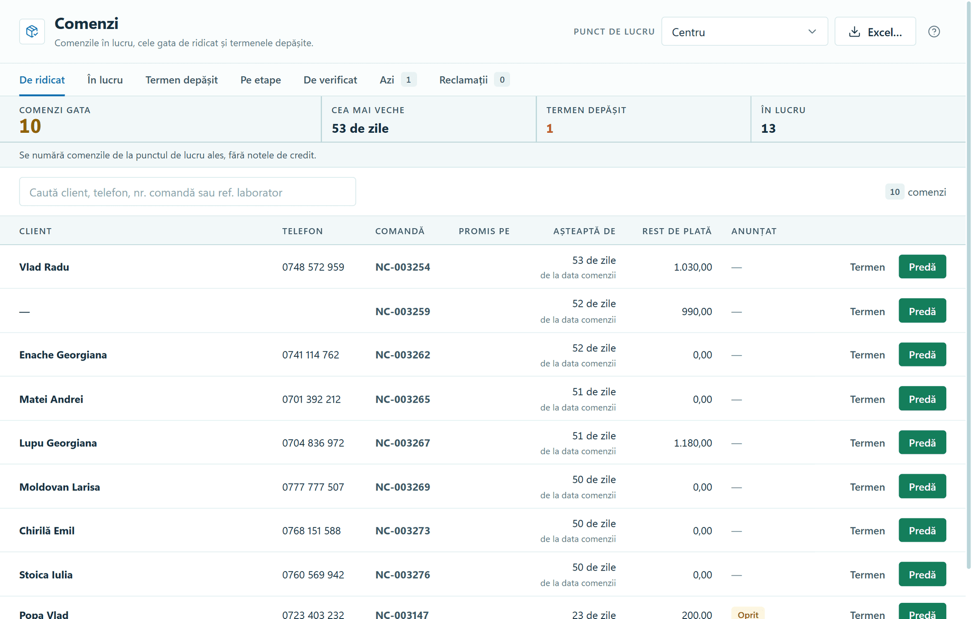Click the download icon on Excel button
972x619 pixels.
coord(854,32)
